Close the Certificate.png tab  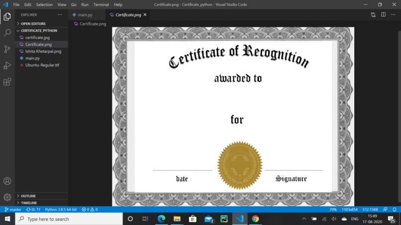[x=145, y=15]
